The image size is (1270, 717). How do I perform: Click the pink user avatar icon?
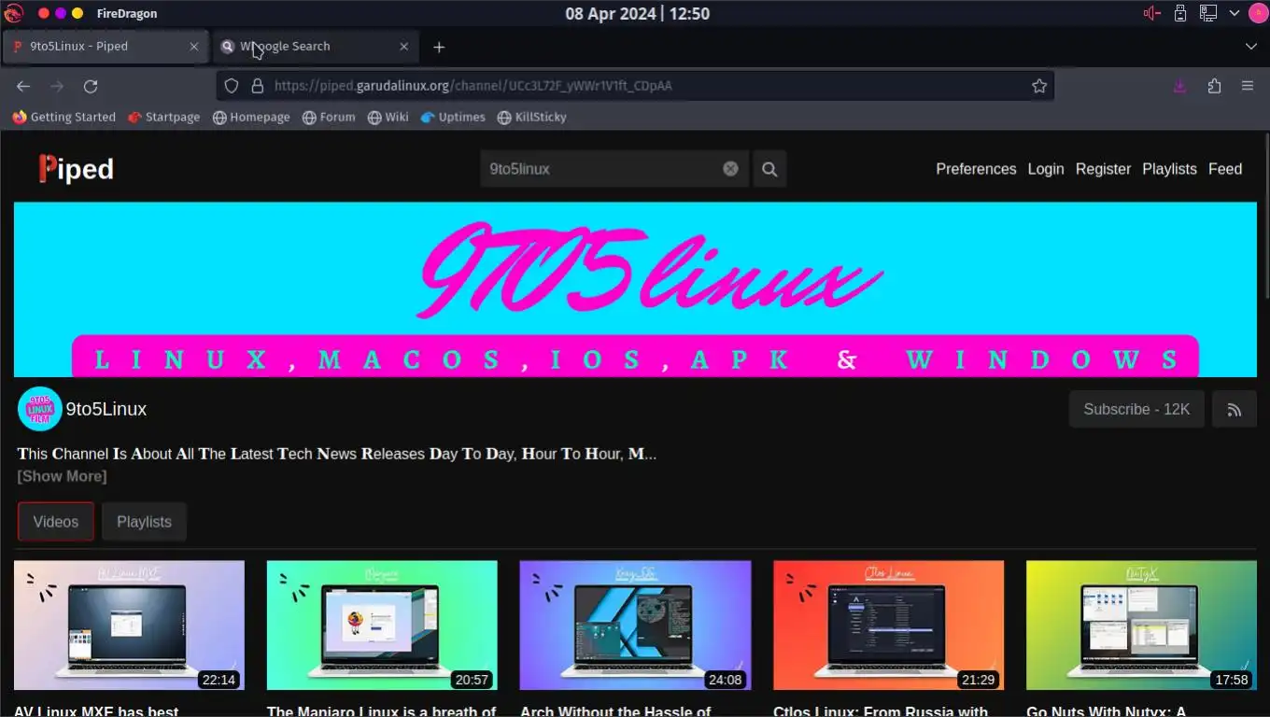click(x=1257, y=13)
